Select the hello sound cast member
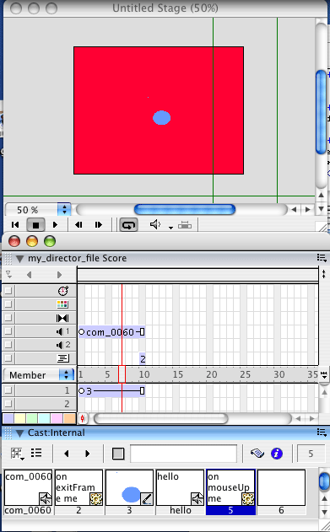This screenshot has width=330, height=532. pos(181,492)
